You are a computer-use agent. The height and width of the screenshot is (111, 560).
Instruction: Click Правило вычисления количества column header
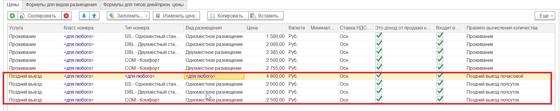[510, 28]
